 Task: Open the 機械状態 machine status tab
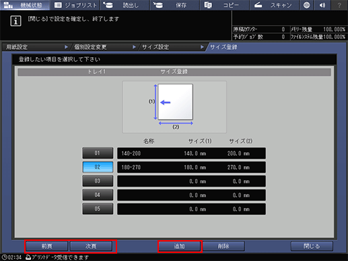[x=25, y=5]
